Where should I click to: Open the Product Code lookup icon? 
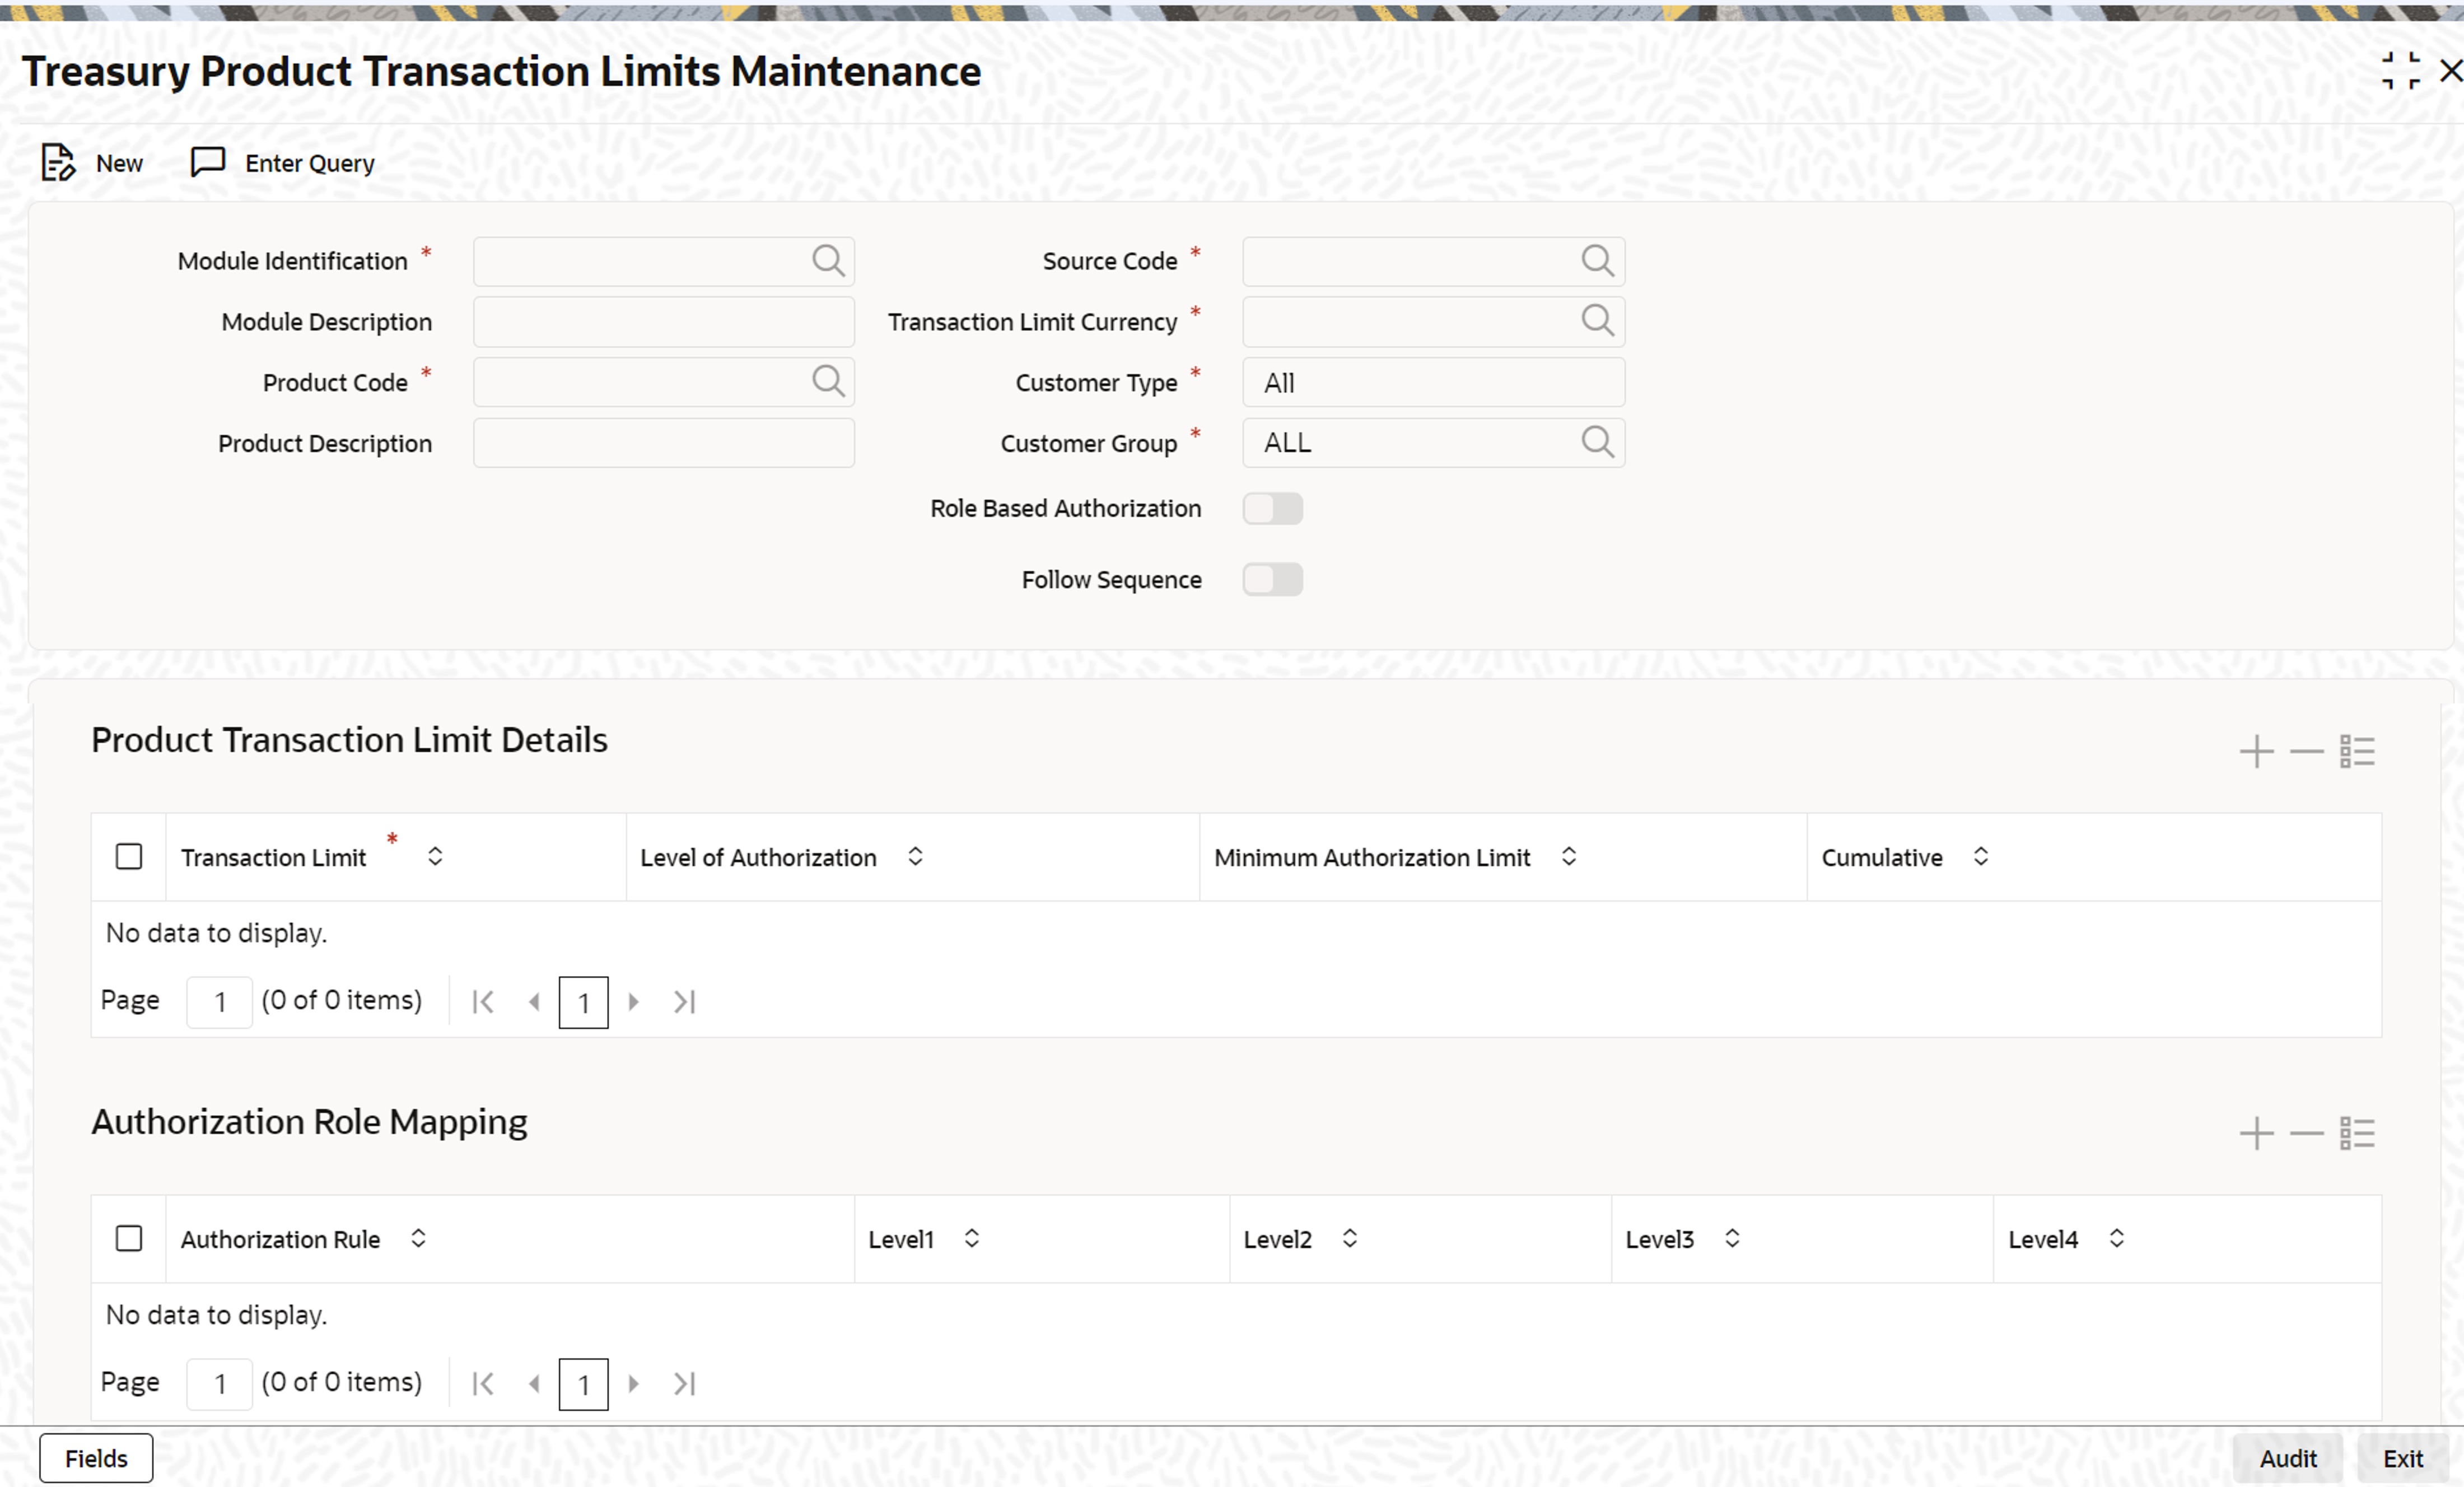(x=827, y=381)
